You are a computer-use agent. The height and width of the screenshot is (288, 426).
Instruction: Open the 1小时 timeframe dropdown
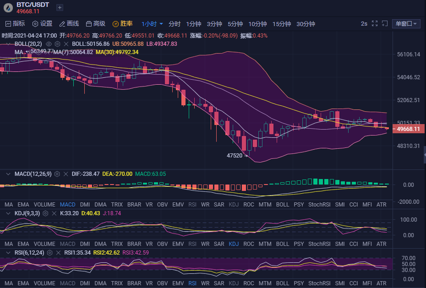pyautogui.click(x=152, y=24)
